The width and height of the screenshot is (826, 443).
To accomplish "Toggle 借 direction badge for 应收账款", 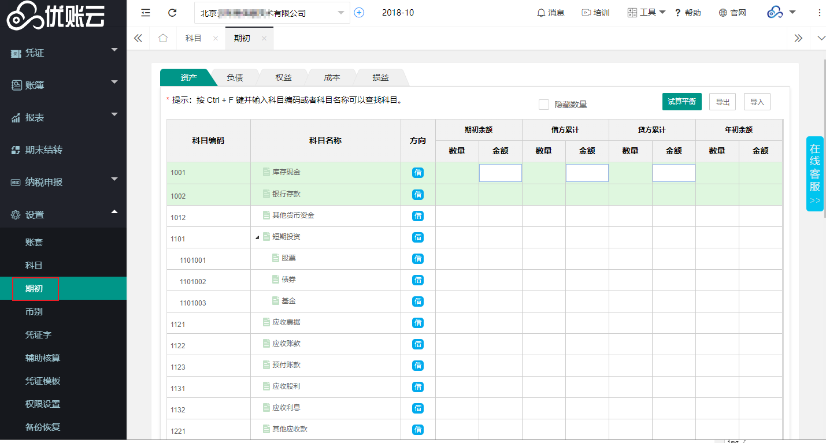I will [418, 344].
